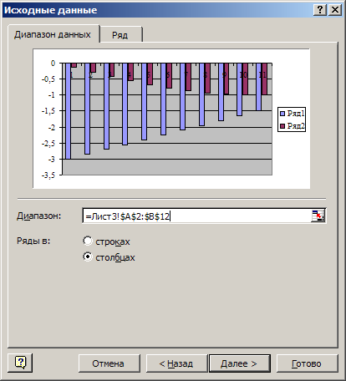Click the collapse dialog range selector icon
This screenshot has height=381, width=346.
point(318,216)
